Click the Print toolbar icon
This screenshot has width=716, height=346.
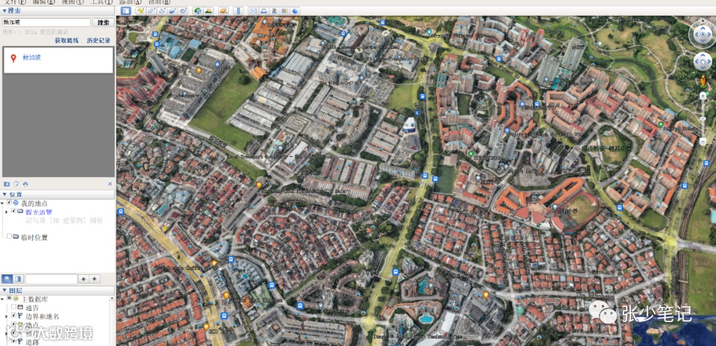(263, 11)
